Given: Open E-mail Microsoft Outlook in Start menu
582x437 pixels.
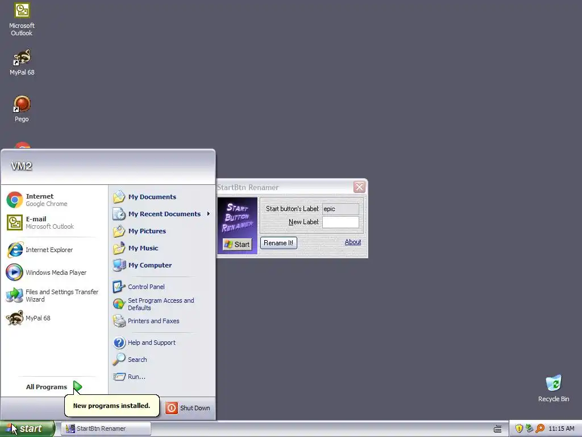Looking at the screenshot, I should tap(54, 222).
